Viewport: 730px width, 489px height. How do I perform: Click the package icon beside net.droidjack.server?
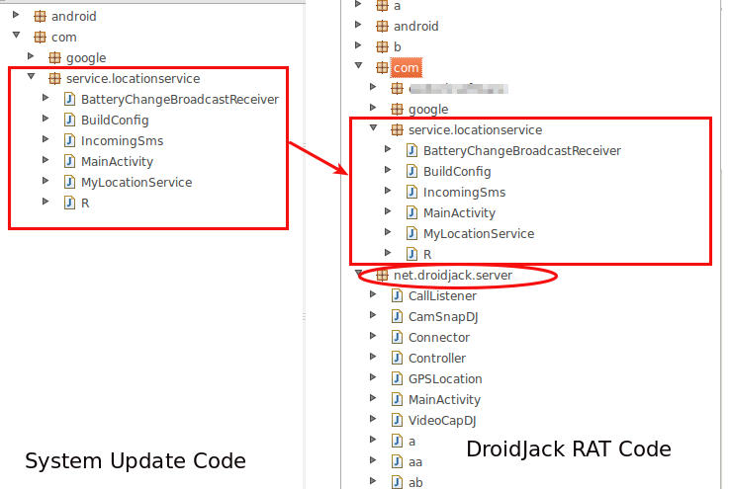tap(382, 275)
